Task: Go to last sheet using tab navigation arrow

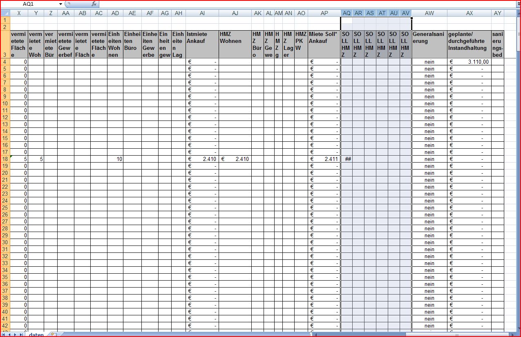Action: 21,335
